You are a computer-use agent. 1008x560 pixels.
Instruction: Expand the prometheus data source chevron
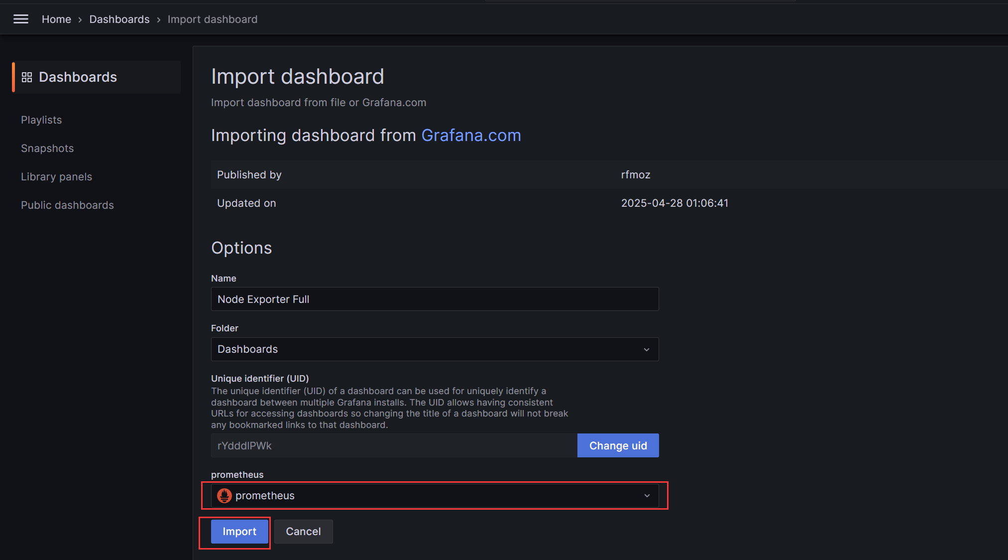[647, 496]
